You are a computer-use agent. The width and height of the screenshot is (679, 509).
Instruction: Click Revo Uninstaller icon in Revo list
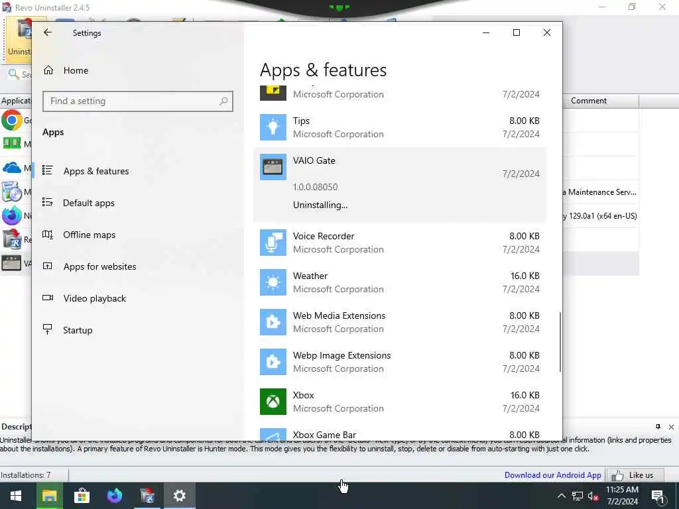[12, 239]
